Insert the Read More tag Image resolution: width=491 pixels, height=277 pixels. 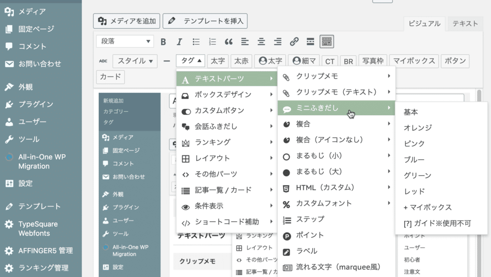point(310,42)
